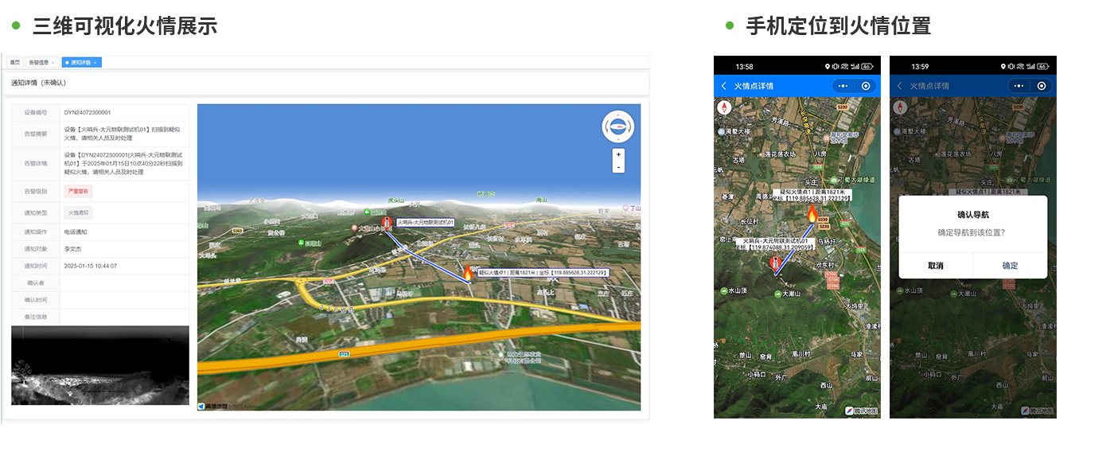Zoom out with the map minus button
Image resolution: width=1114 pixels, height=452 pixels.
point(618,167)
